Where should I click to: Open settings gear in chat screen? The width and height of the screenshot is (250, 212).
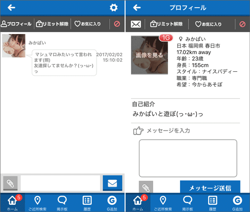point(114,7)
